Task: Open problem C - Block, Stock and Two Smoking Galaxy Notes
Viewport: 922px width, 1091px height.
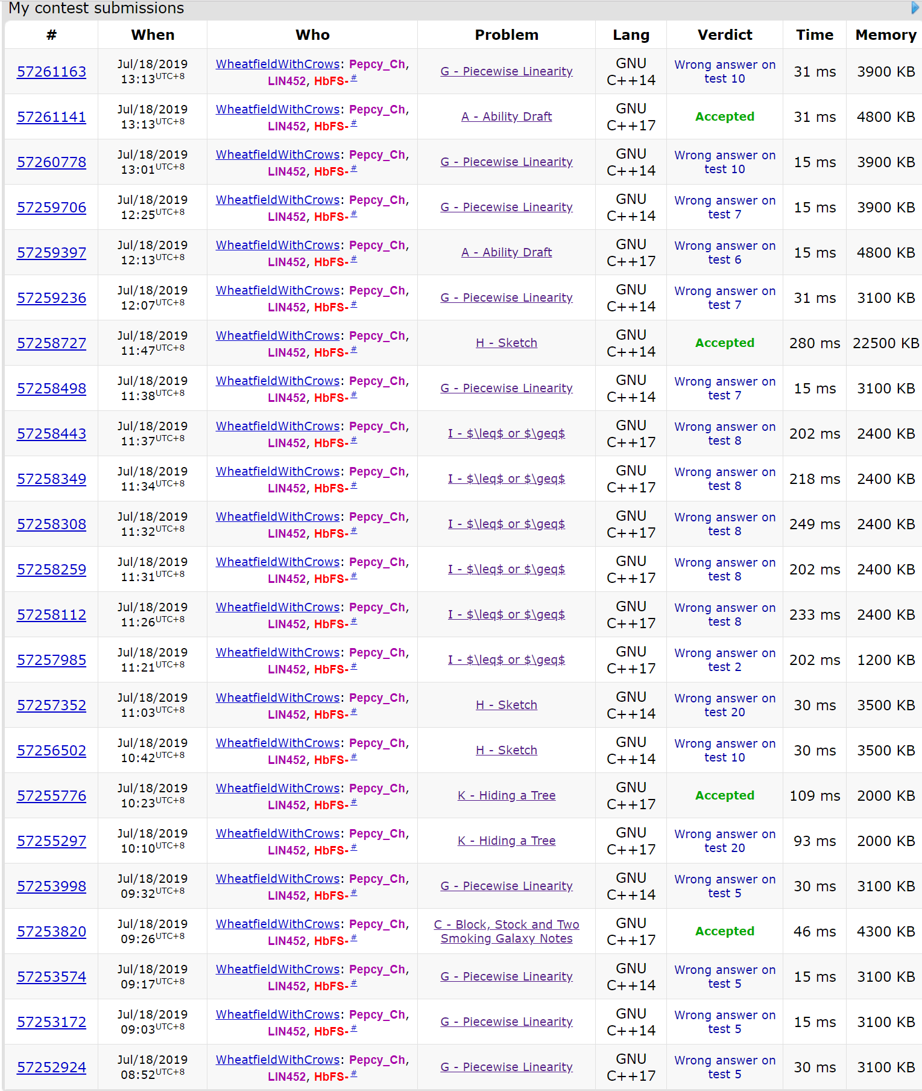Action: click(507, 931)
